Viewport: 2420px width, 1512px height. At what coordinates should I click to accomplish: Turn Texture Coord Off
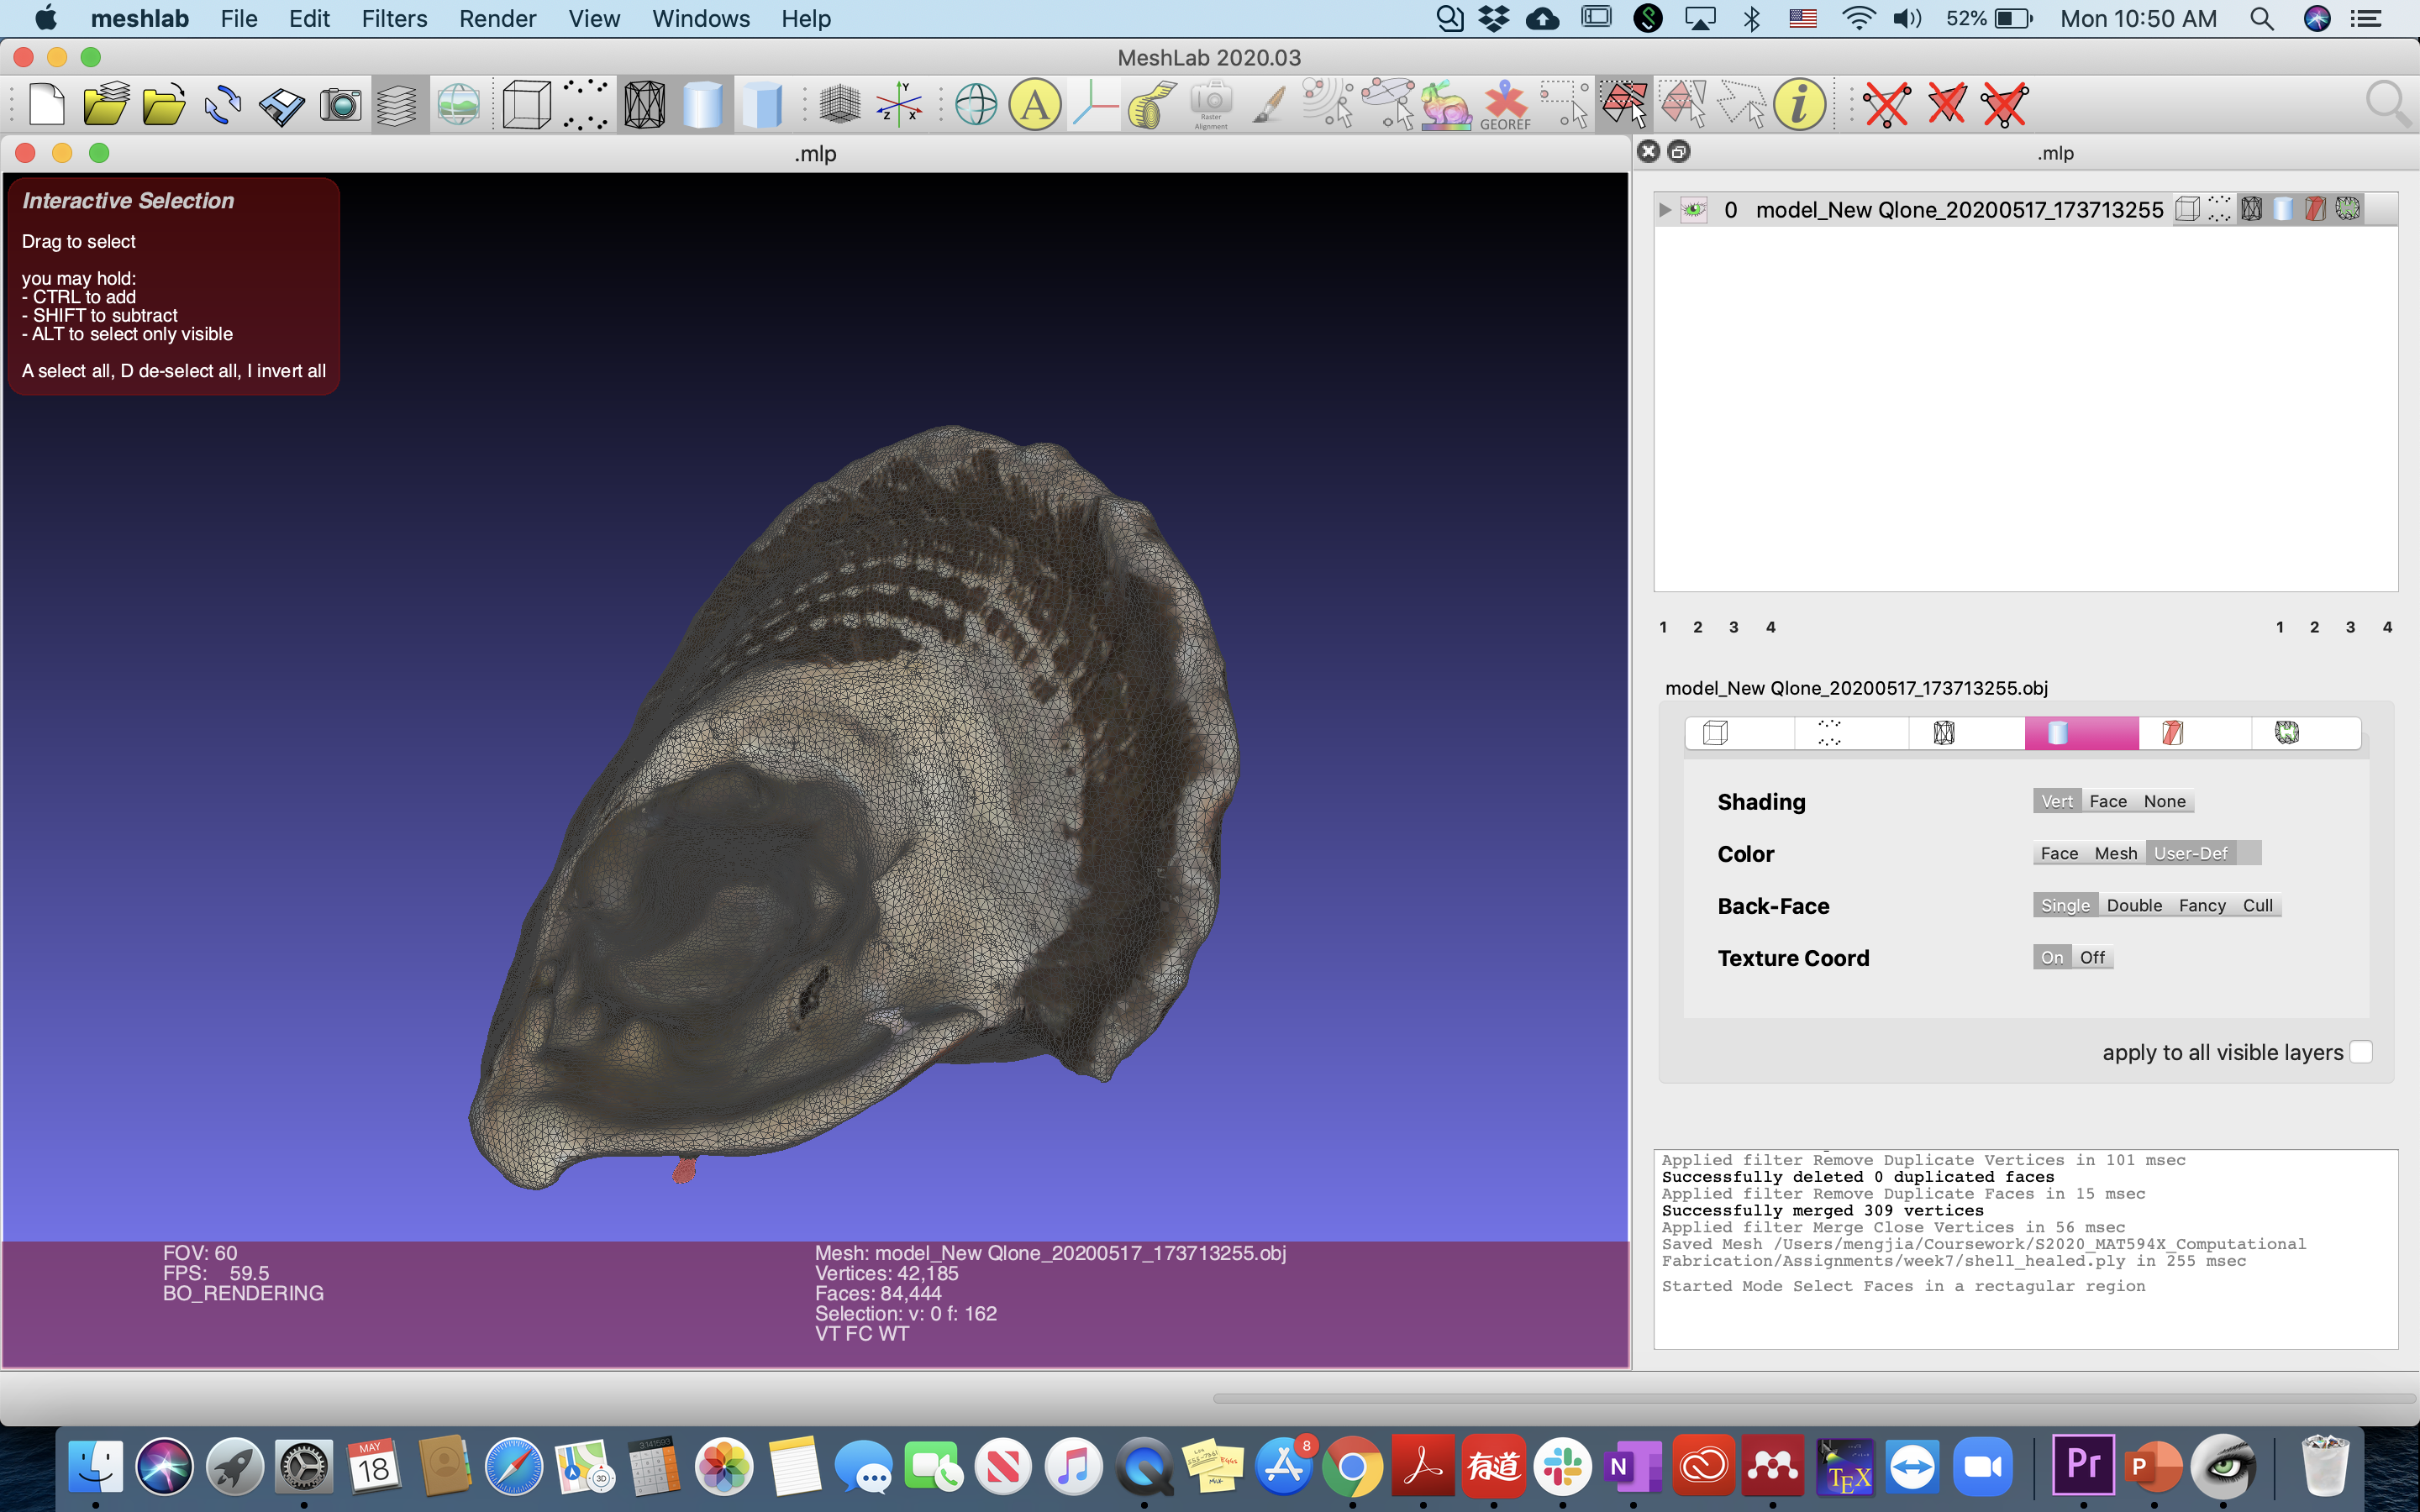(2092, 957)
